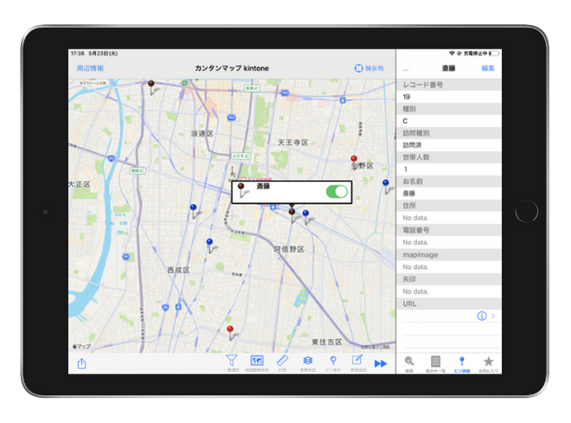The image size is (571, 423).
Task: Tap 編集 to edit the 斎藤 record
Action: pos(488,68)
